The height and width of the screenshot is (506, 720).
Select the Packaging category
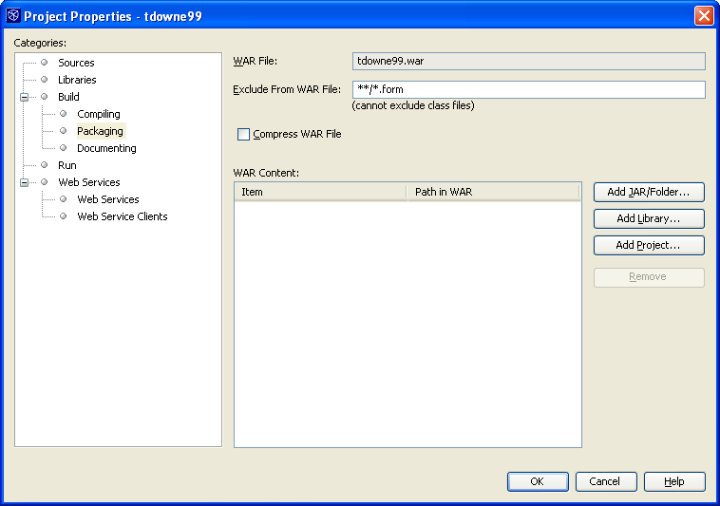pyautogui.click(x=100, y=131)
